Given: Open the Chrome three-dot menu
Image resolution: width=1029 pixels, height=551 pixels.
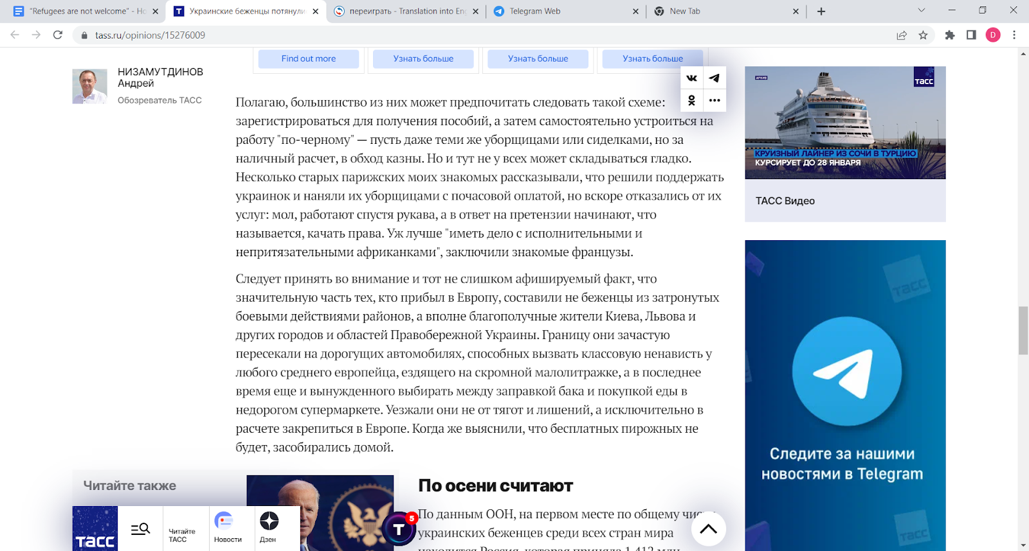Looking at the screenshot, I should (x=1014, y=35).
